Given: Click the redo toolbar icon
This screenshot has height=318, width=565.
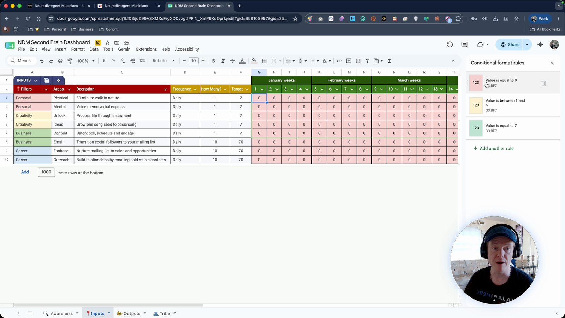Looking at the screenshot, I should (x=51, y=61).
